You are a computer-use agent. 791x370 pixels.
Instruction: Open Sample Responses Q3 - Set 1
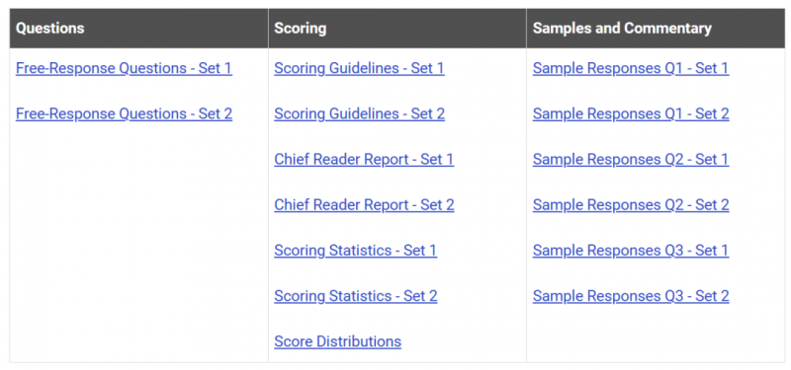click(631, 251)
